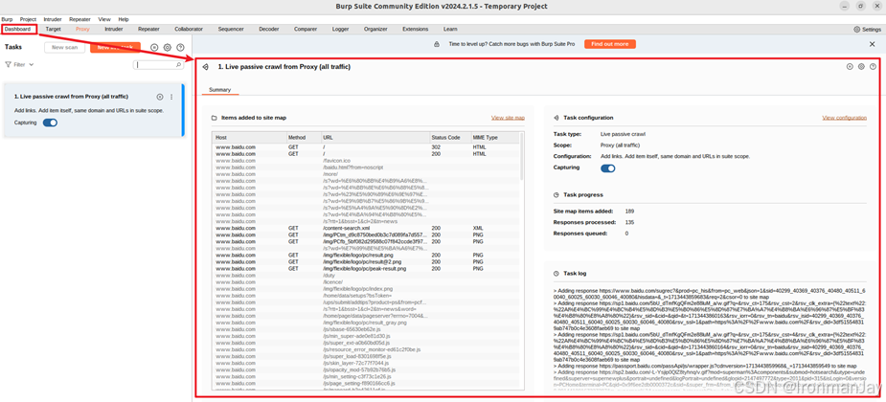The image size is (886, 402).
Task: Switch to the Proxy tab
Action: [x=82, y=29]
